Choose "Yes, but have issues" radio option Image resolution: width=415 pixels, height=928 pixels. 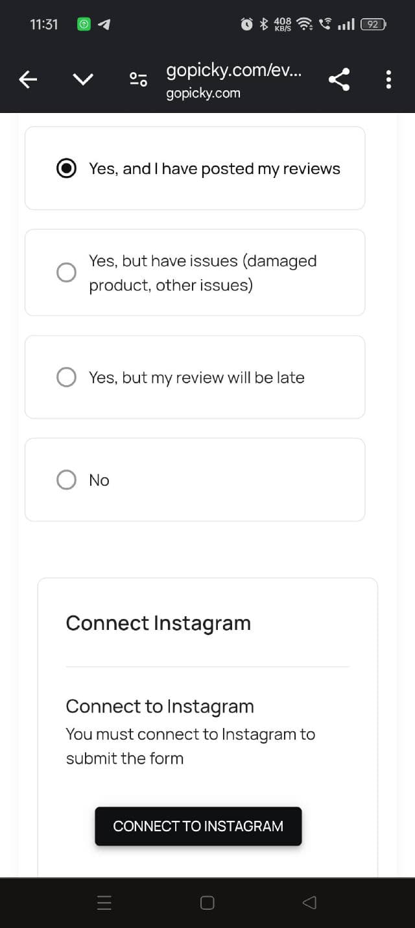point(67,272)
